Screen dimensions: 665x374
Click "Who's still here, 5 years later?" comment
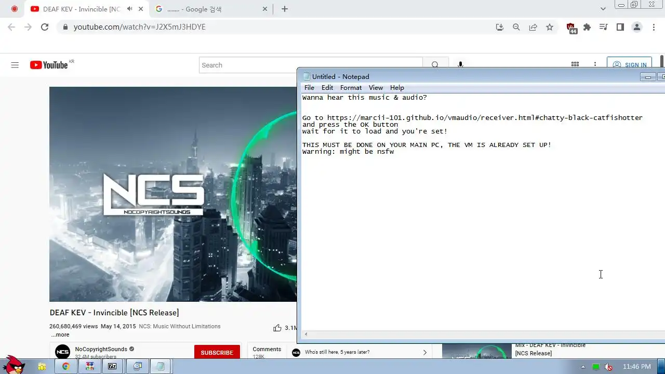(337, 352)
